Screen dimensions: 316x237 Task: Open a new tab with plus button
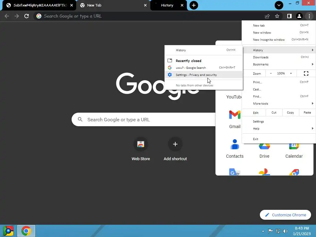point(194,5)
